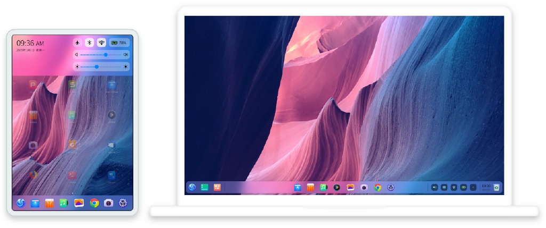Open Firefox icon on tablet home screen
Screen dimensions: 546x228
click(34, 174)
